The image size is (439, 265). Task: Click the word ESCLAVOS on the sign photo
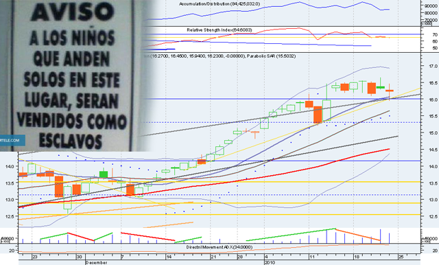71,141
